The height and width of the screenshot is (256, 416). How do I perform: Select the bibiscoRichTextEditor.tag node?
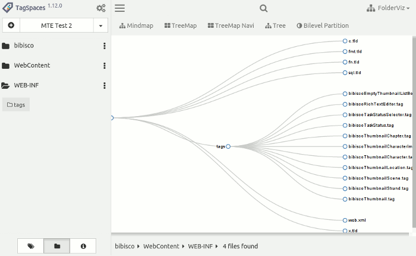point(373,104)
